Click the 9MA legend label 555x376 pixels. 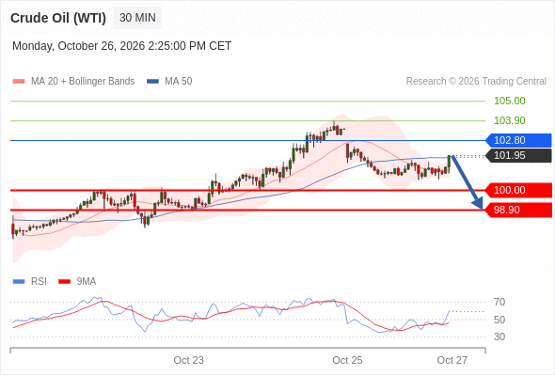click(x=87, y=282)
